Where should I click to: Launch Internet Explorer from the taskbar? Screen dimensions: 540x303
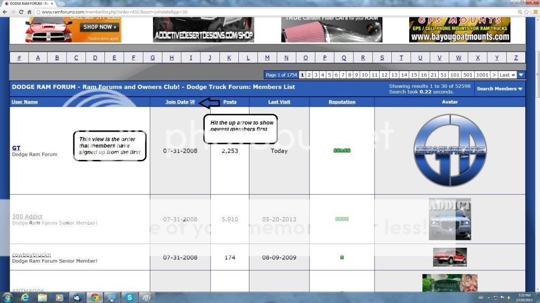[x=25, y=298]
